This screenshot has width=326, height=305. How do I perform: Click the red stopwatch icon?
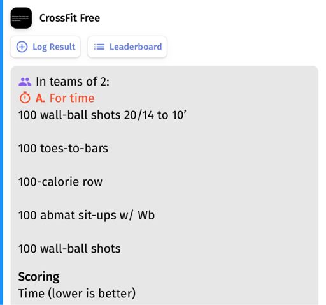[x=25, y=98]
